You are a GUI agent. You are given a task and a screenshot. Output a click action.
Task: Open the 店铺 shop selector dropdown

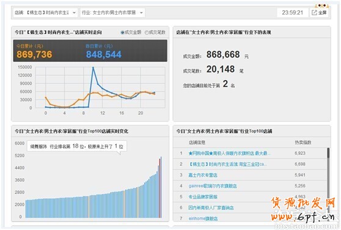pyautogui.click(x=45, y=13)
